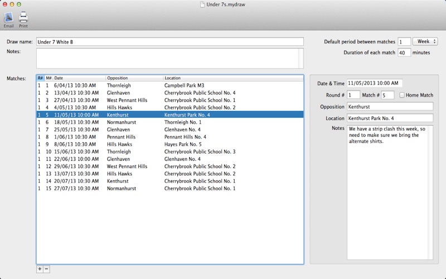The width and height of the screenshot is (446, 279).
Task: Sort matches by Date column header
Action: pos(79,78)
